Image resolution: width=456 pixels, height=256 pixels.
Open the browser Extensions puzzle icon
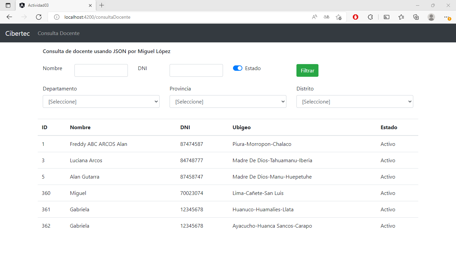pos(371,17)
